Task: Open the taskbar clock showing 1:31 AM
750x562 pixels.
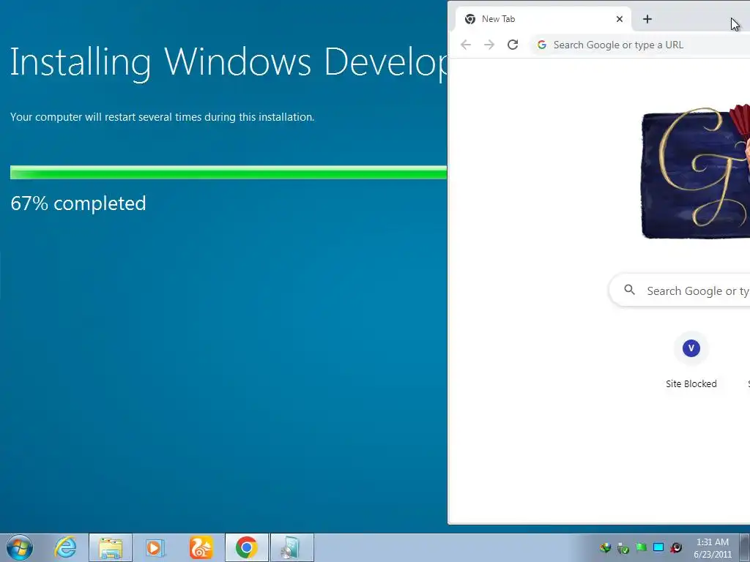Action: pos(712,548)
